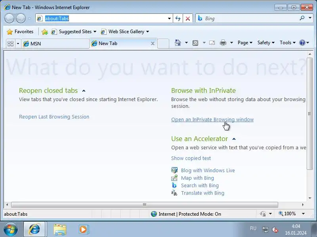Open Web Slice Gallery dropdown
The width and height of the screenshot is (317, 237).
click(125, 32)
